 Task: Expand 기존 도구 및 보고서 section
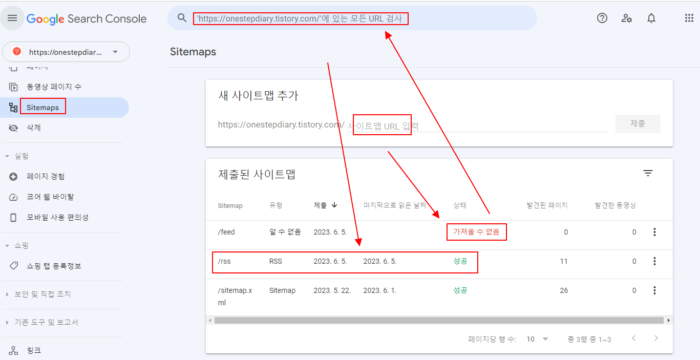pyautogui.click(x=7, y=323)
